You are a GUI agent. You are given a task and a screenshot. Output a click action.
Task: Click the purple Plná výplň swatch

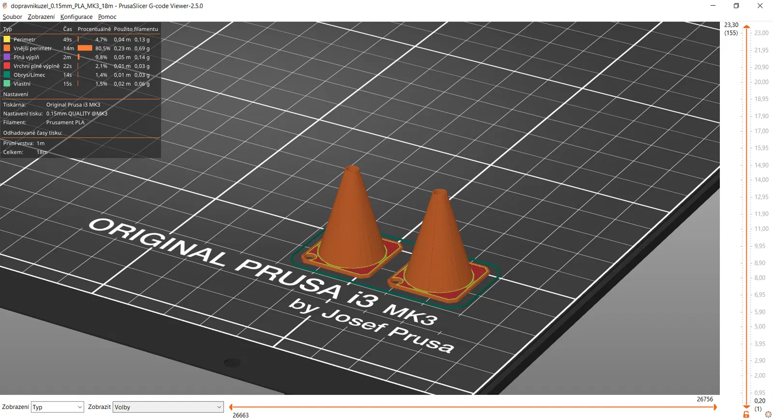click(7, 56)
